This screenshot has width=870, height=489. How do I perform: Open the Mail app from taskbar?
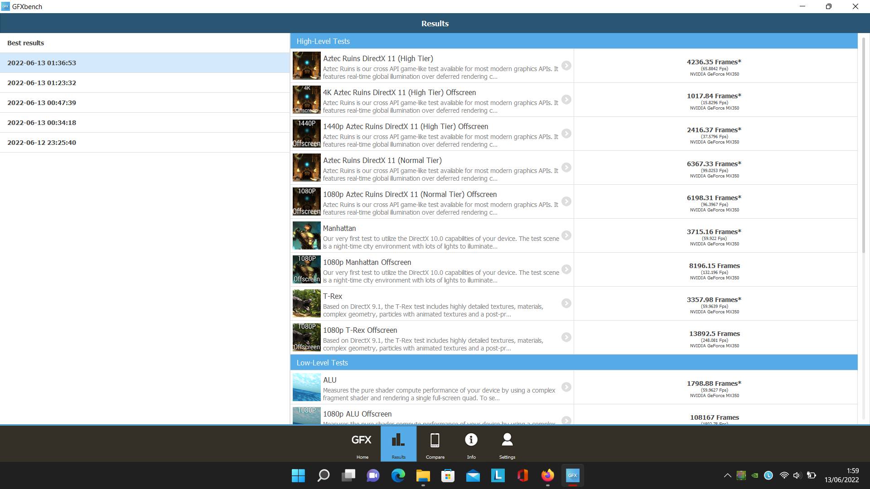point(473,475)
